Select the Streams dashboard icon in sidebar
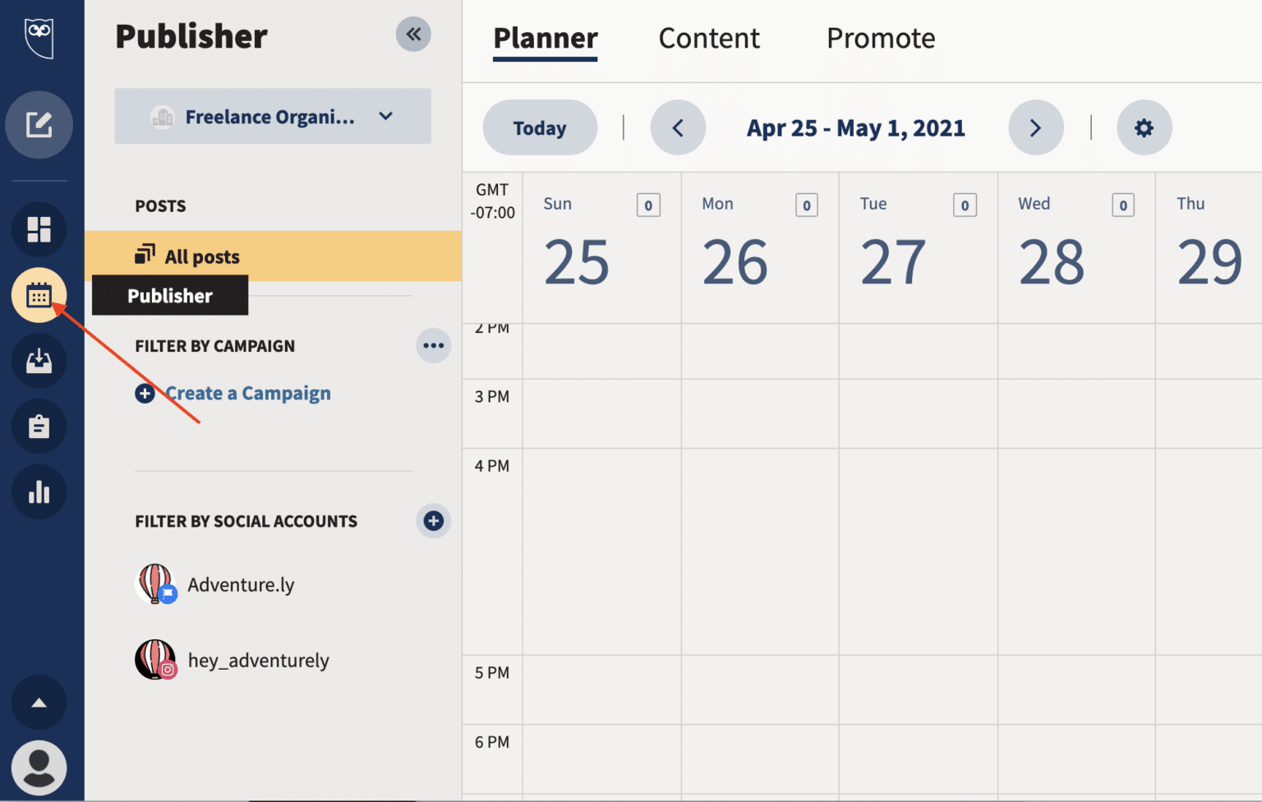Viewport: 1262px width, 802px height. click(x=39, y=229)
